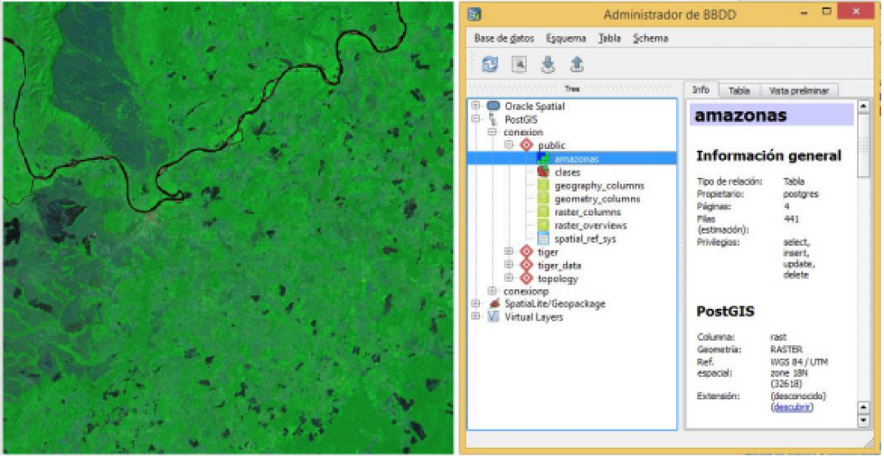The height and width of the screenshot is (458, 884).
Task: Click the Oracle Spatial database icon
Action: (493, 106)
